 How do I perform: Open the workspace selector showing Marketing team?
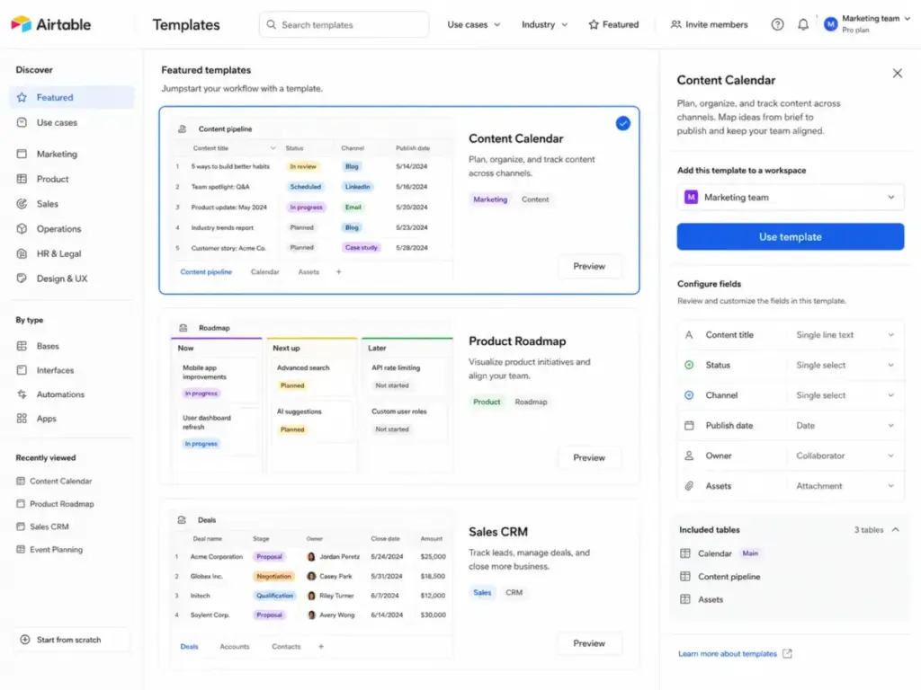[x=790, y=197]
